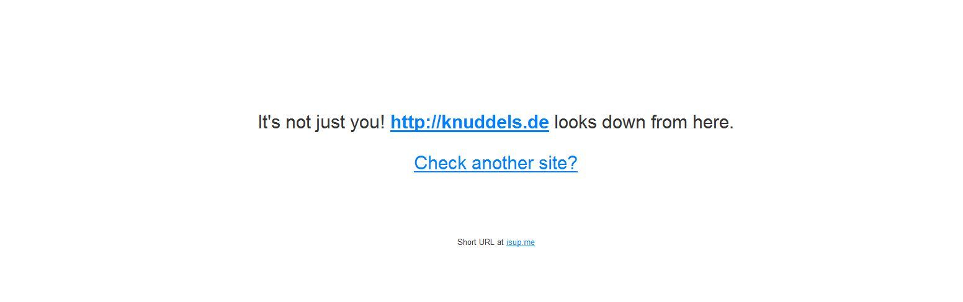Click the word "Check" in the blue link

click(440, 163)
